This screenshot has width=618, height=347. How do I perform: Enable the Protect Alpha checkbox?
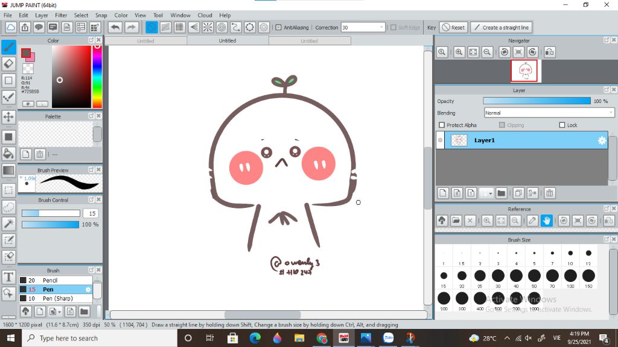tap(442, 125)
